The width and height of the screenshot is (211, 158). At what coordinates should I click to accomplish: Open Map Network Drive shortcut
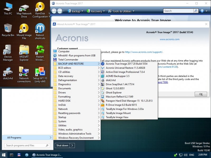[x=24, y=11]
